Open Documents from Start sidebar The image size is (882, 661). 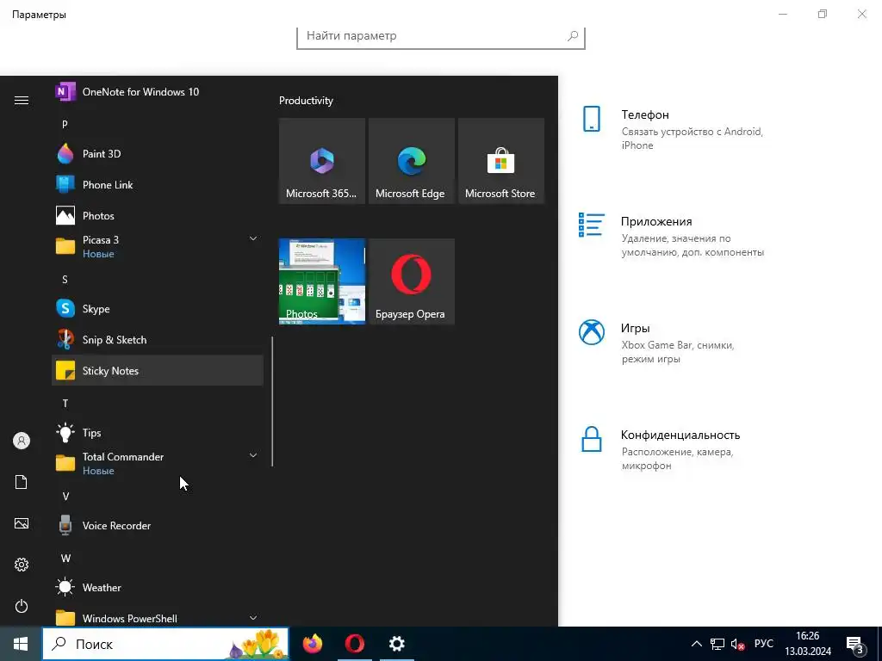pos(22,482)
